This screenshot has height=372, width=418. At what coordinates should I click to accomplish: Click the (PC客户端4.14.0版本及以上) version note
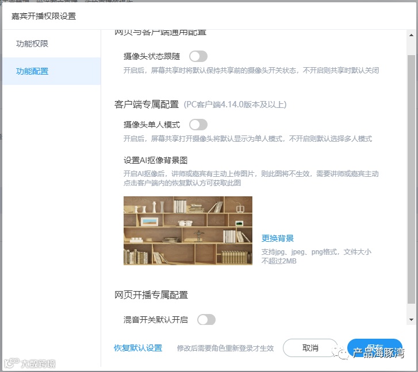pos(235,104)
